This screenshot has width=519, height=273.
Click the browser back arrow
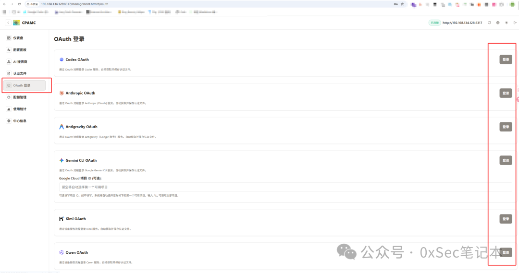(x=5, y=4)
